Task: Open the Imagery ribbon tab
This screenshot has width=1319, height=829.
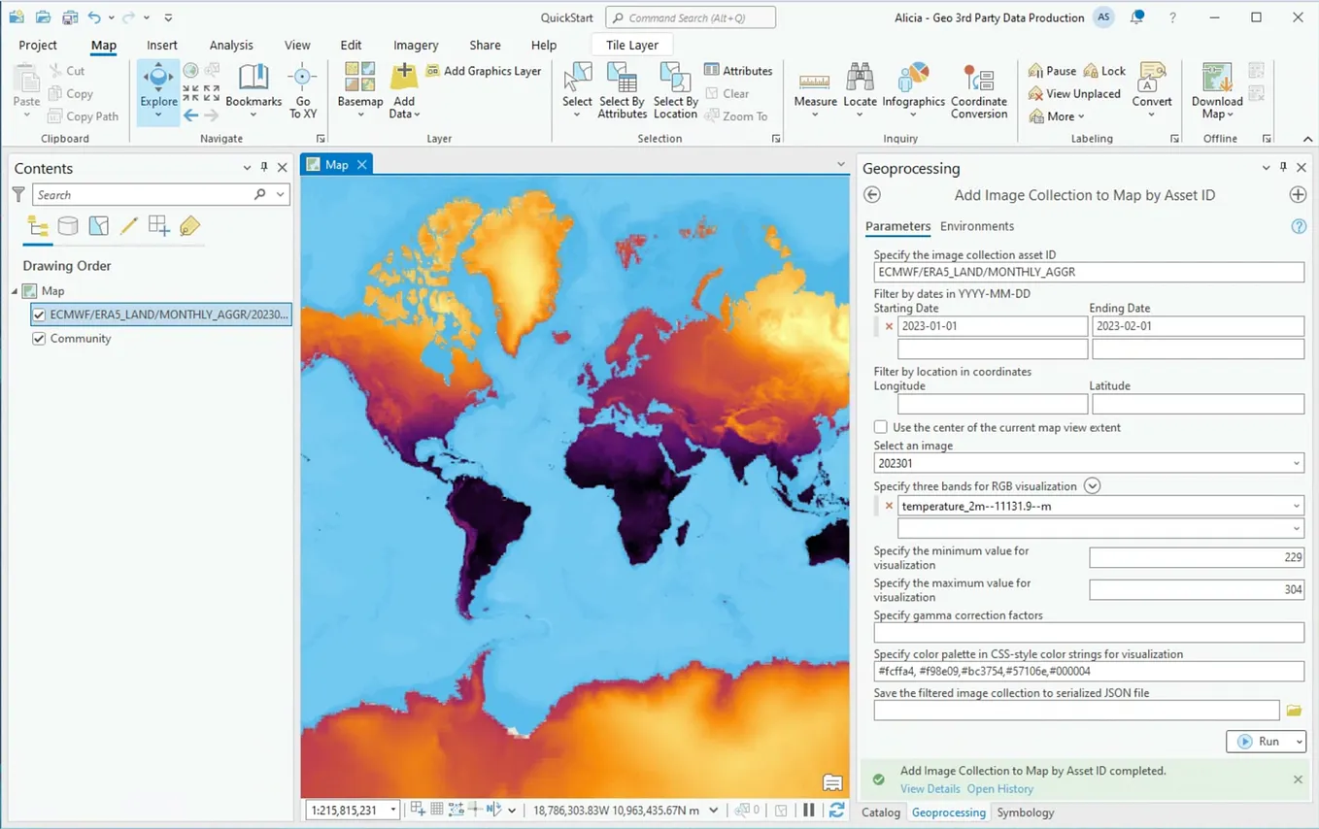Action: 416,45
